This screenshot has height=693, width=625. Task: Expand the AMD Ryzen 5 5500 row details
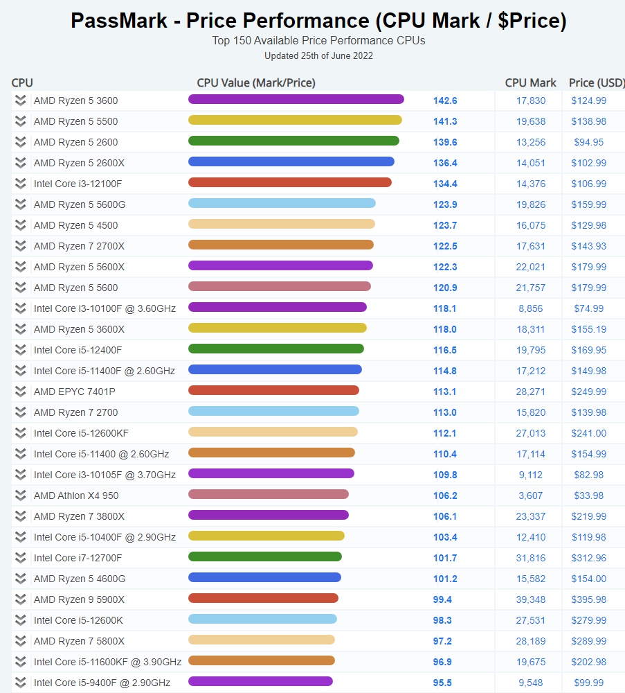coord(20,121)
